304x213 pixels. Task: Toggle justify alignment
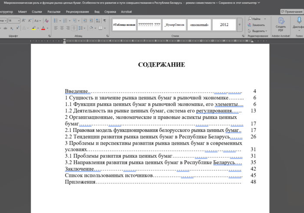coord(74,28)
